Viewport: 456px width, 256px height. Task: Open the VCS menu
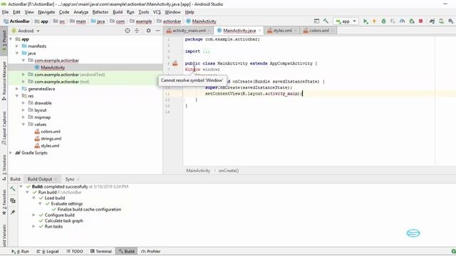point(157,12)
